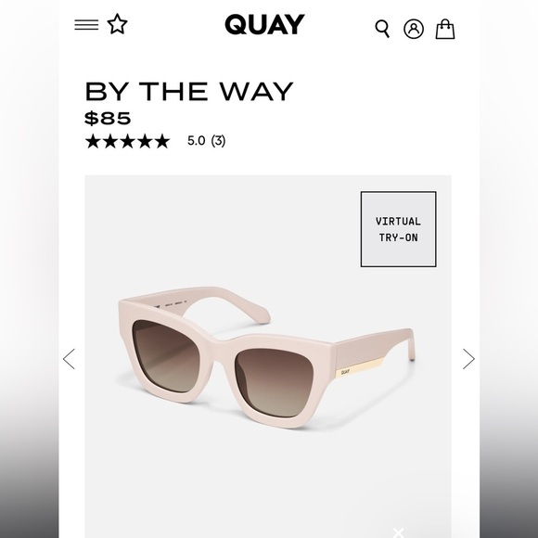Click the gold QUAY logo on temple
538x538 pixels.
345,372
